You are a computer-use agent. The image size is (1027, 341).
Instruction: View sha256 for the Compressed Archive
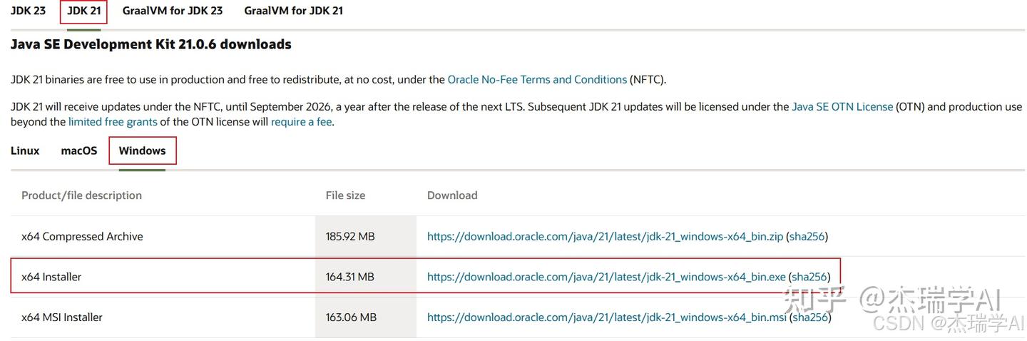click(807, 236)
